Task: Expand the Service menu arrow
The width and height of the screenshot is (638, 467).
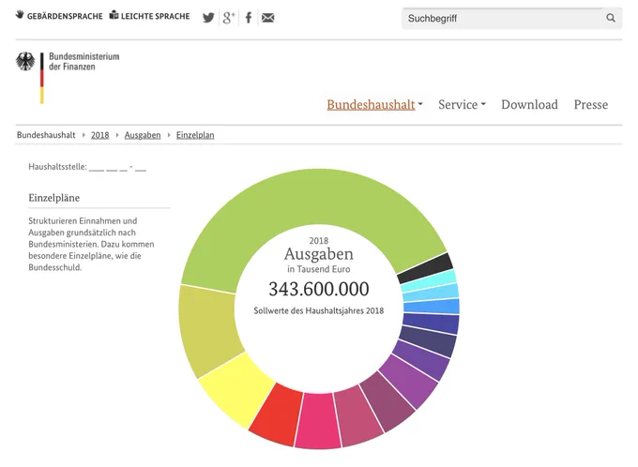Action: point(483,104)
